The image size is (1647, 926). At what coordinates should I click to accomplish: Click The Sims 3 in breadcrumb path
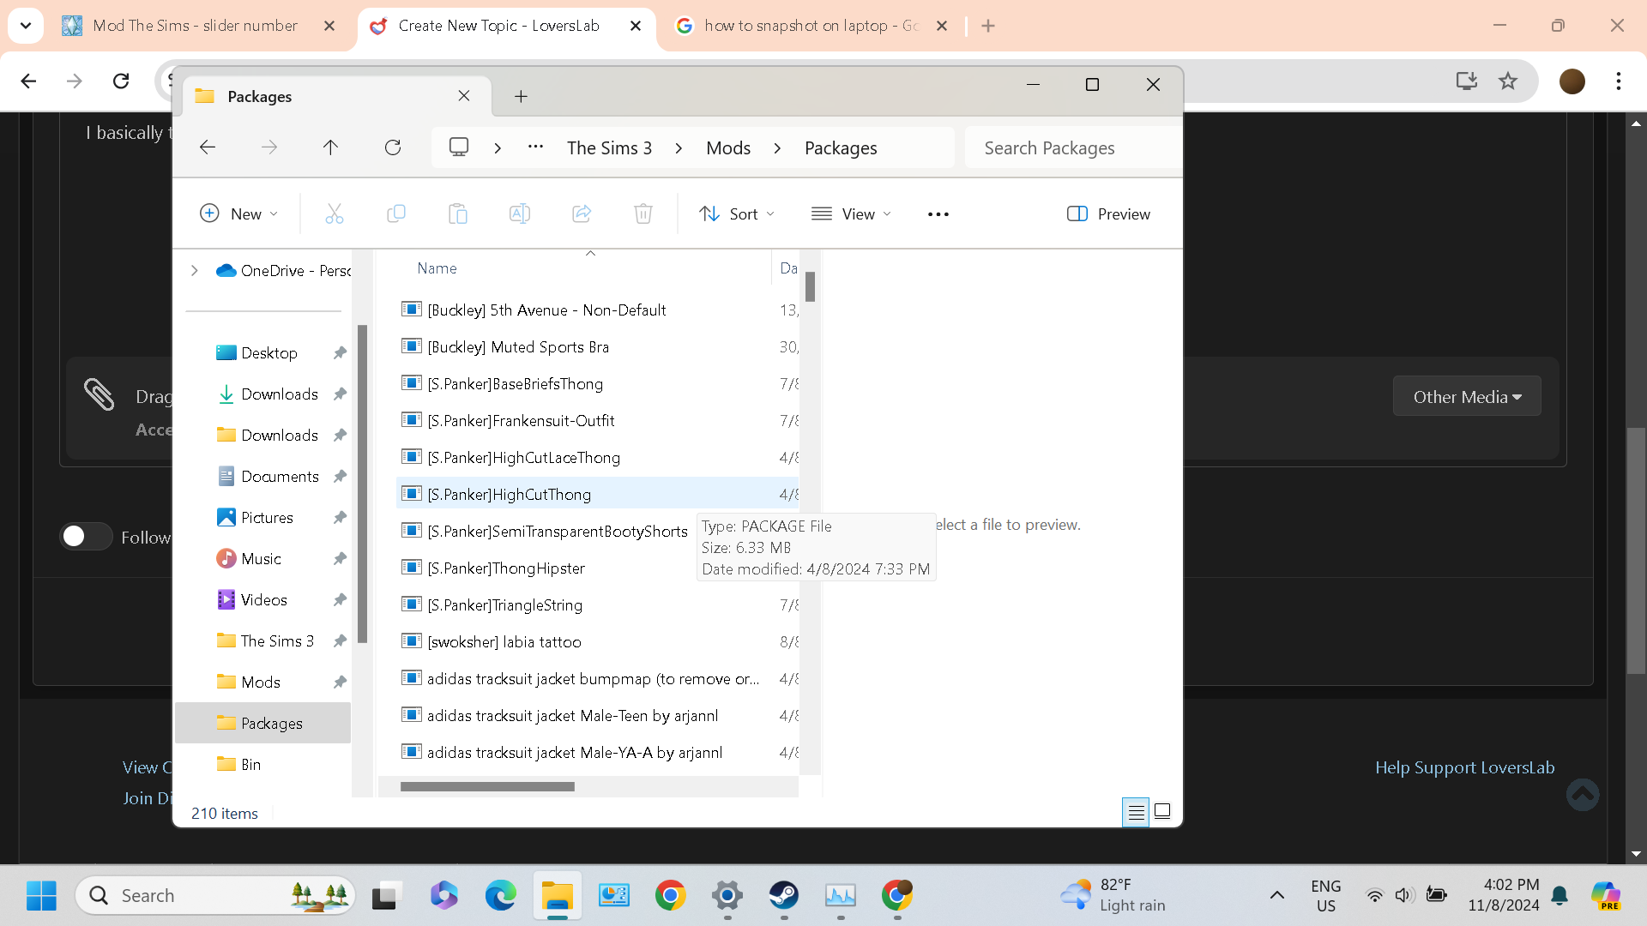tap(609, 148)
